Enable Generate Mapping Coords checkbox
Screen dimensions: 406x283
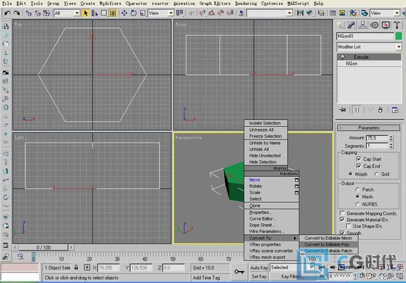pos(342,214)
